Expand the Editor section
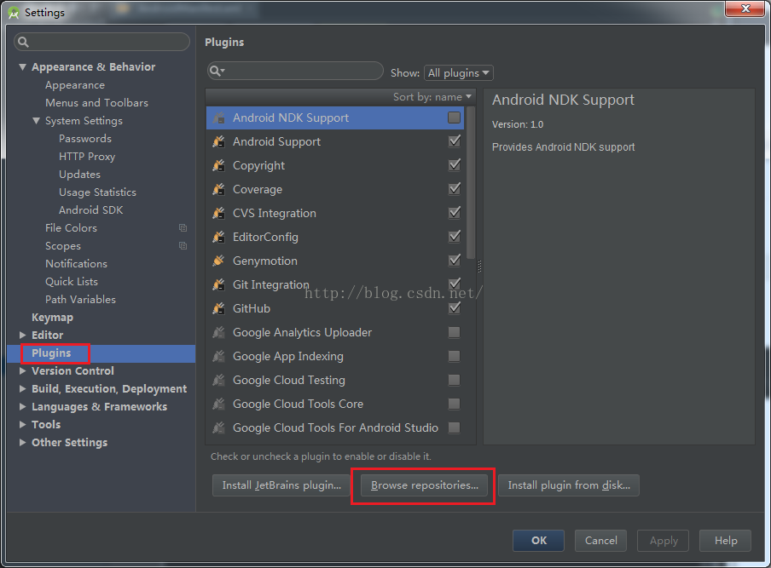771x568 pixels. 22,335
